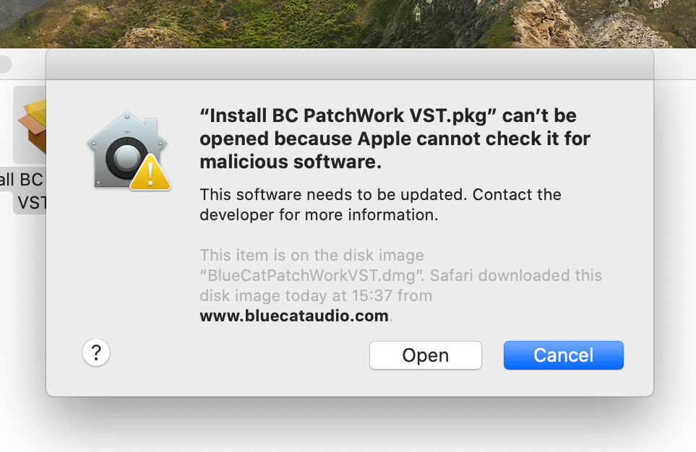The width and height of the screenshot is (696, 452).
Task: Click 'developer for more information' text line
Action: click(319, 214)
